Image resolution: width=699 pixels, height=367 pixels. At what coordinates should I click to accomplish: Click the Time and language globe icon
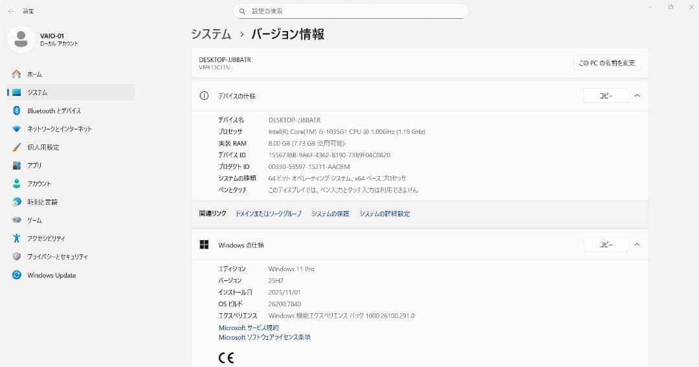16,202
